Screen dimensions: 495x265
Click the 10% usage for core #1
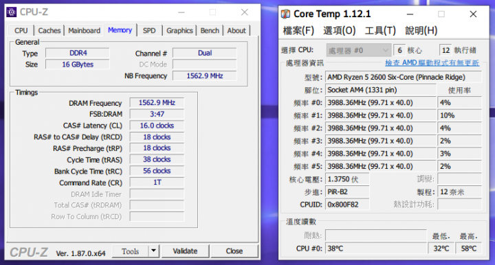pos(460,115)
